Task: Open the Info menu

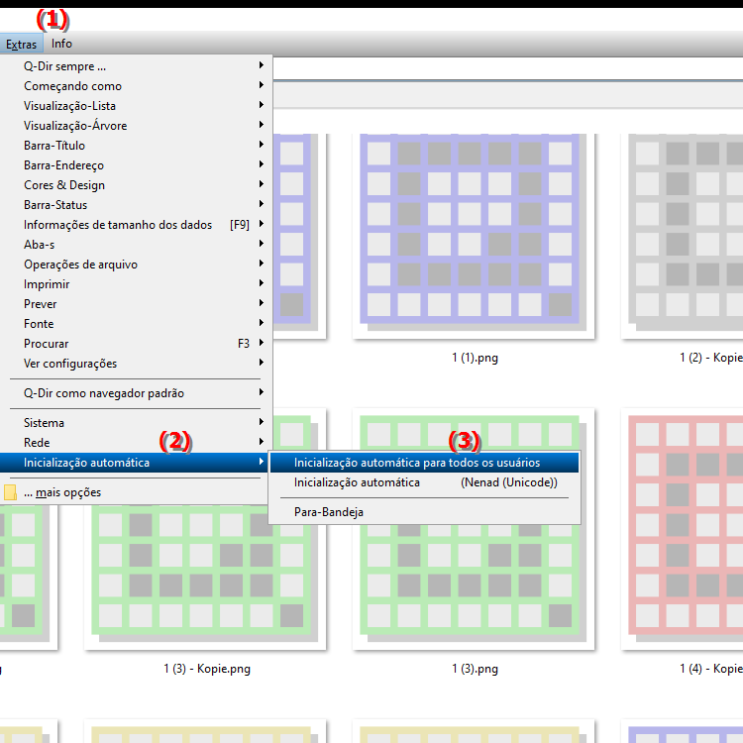Action: pos(61,44)
